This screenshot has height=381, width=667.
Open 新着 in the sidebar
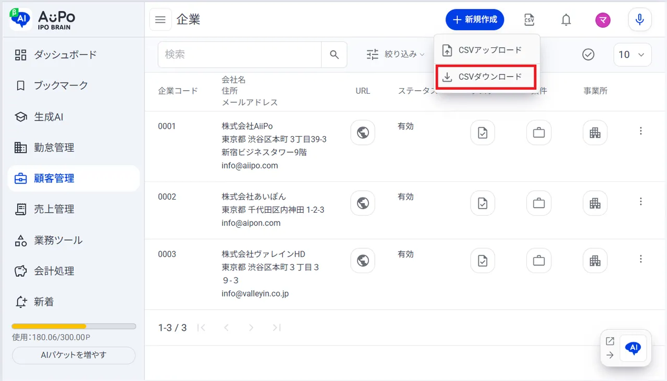coord(73,302)
